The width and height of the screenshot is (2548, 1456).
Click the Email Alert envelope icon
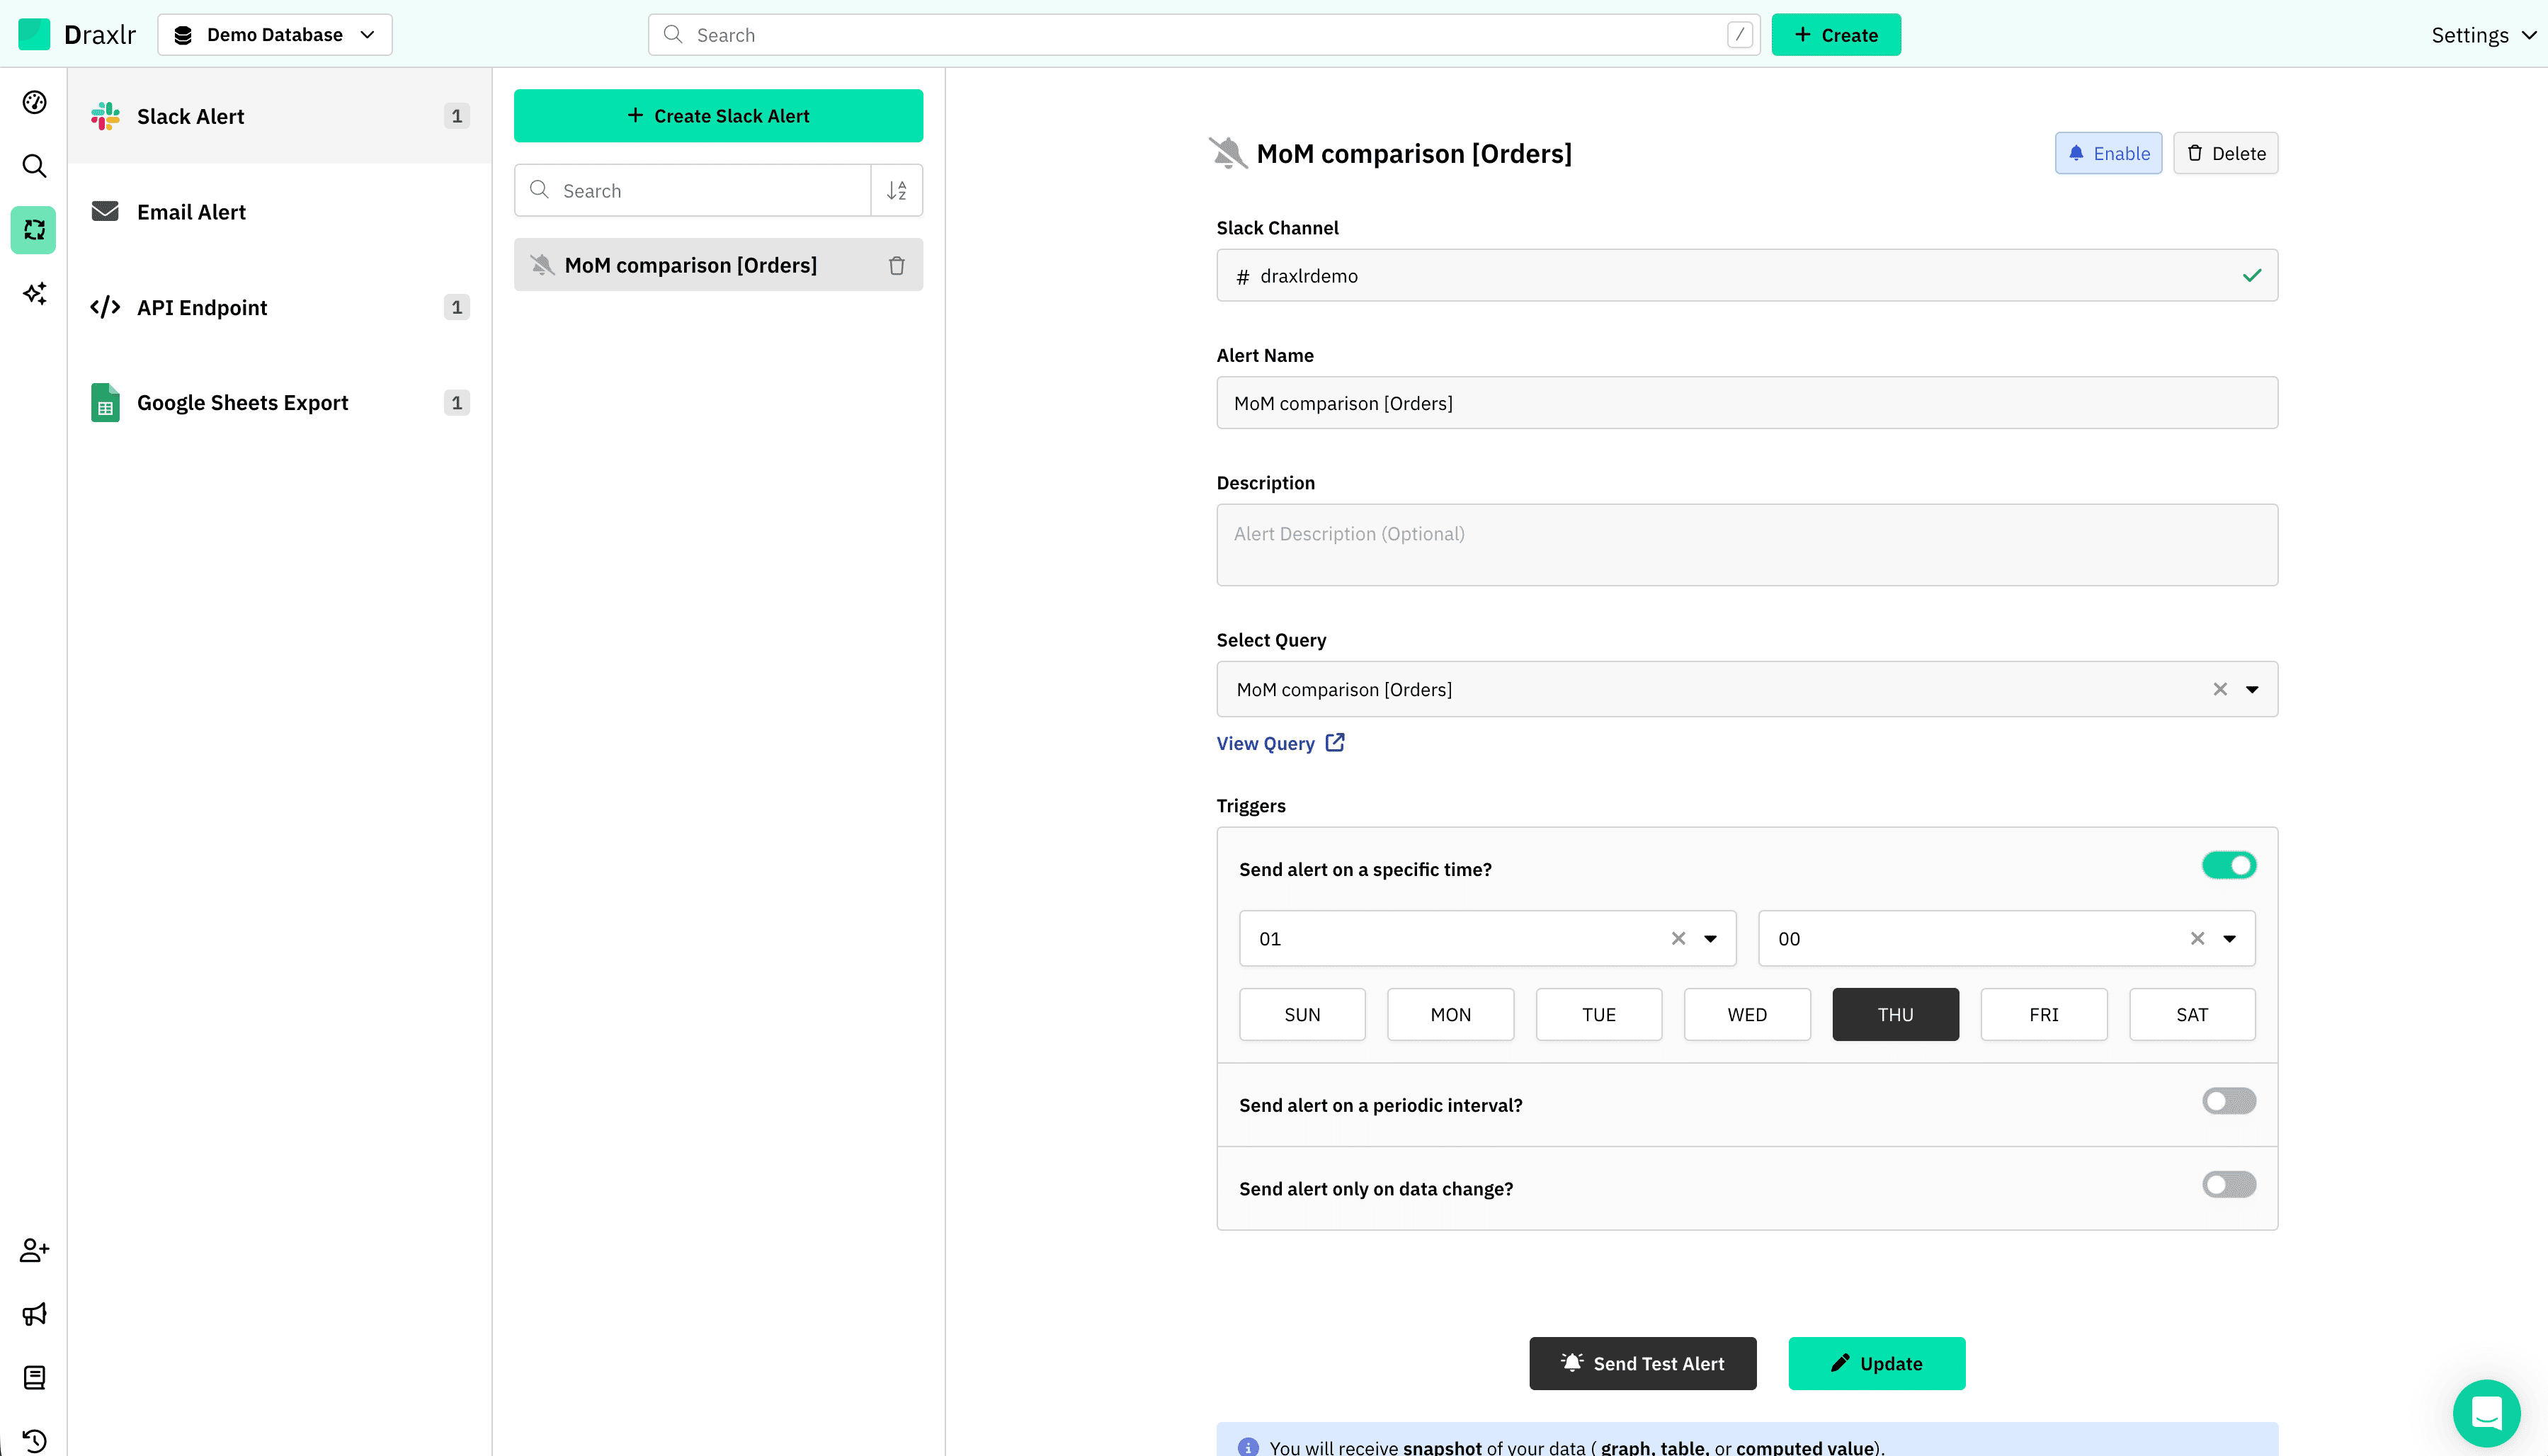click(105, 211)
